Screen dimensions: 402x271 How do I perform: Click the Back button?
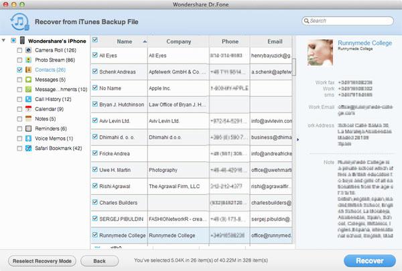pyautogui.click(x=99, y=261)
